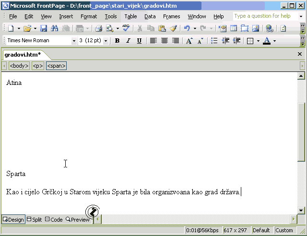Click the Print icon
Image resolution: width=307 pixels, height=236 pixels.
click(x=98, y=29)
